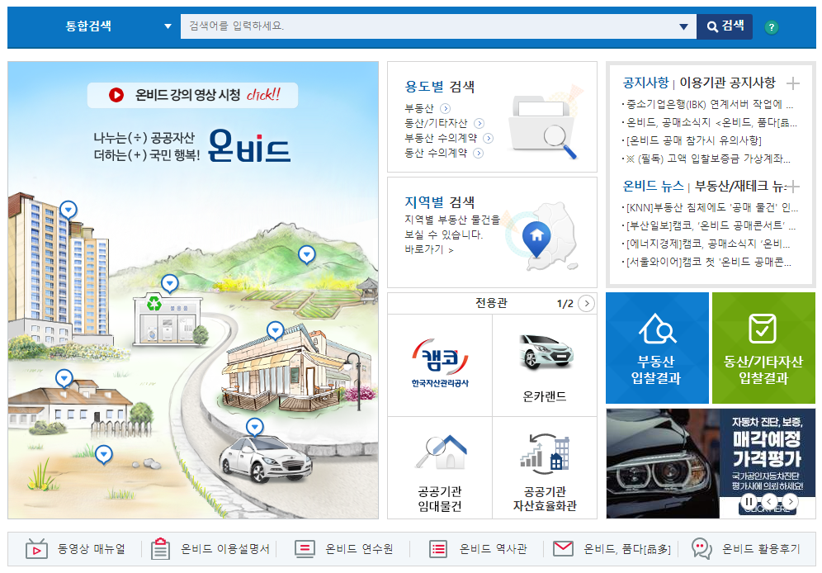Open the 통합검색 category dropdown

[119, 26]
